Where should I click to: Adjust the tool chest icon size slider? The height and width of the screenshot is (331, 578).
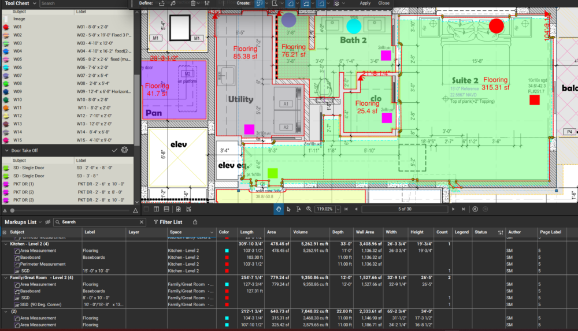tap(12, 210)
